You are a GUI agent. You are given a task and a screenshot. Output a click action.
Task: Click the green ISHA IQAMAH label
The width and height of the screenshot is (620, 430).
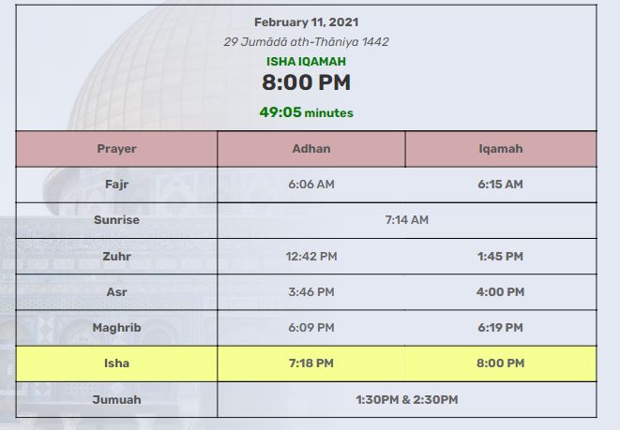coord(306,62)
